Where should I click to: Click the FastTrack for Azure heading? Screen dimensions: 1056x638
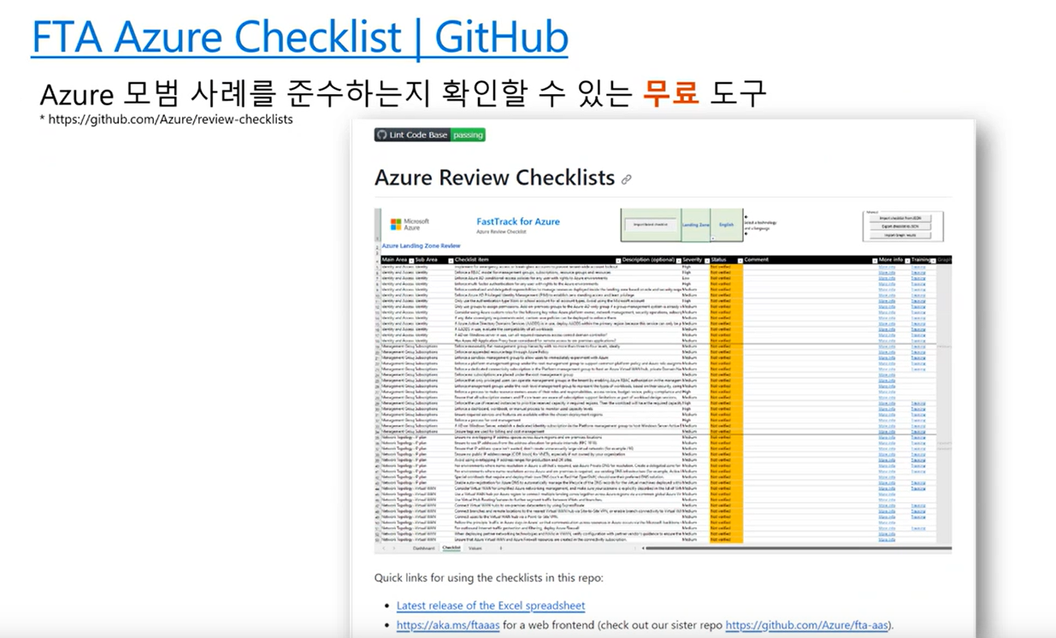click(518, 222)
